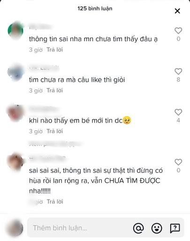Open avatar of third commenter
Viewport: 190px width, 241px height.
15,113
